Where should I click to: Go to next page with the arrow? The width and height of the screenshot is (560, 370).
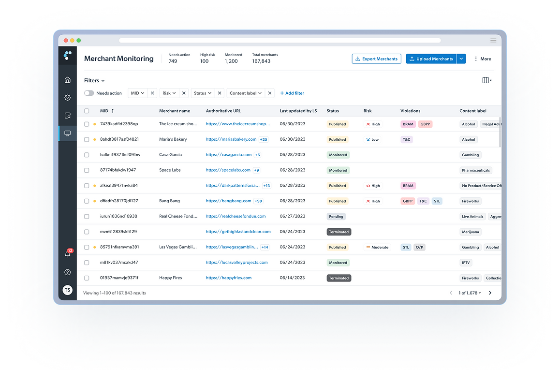point(490,293)
